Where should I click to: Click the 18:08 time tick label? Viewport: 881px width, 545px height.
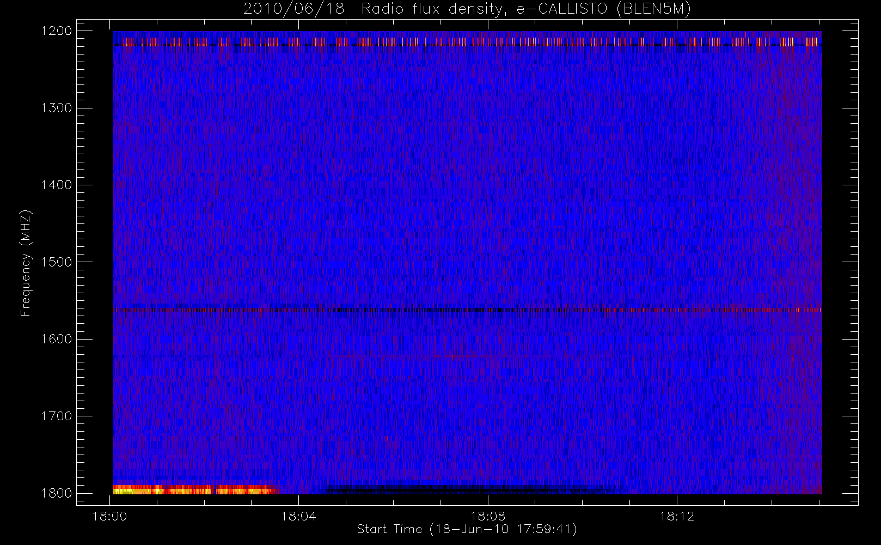(488, 516)
